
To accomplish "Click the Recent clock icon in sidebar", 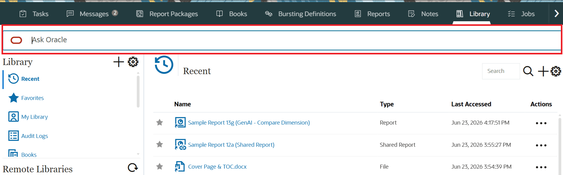I will coord(13,79).
